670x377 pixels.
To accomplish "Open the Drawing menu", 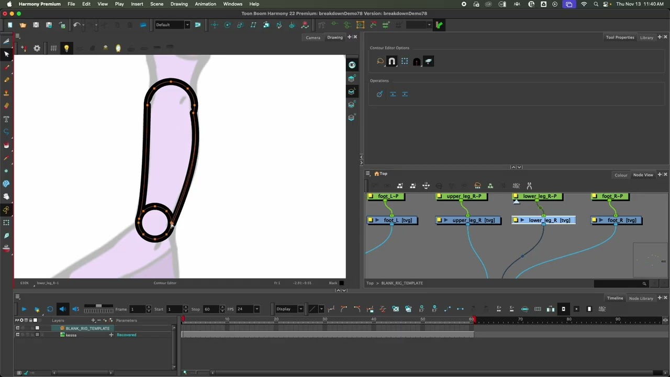I will [179, 4].
